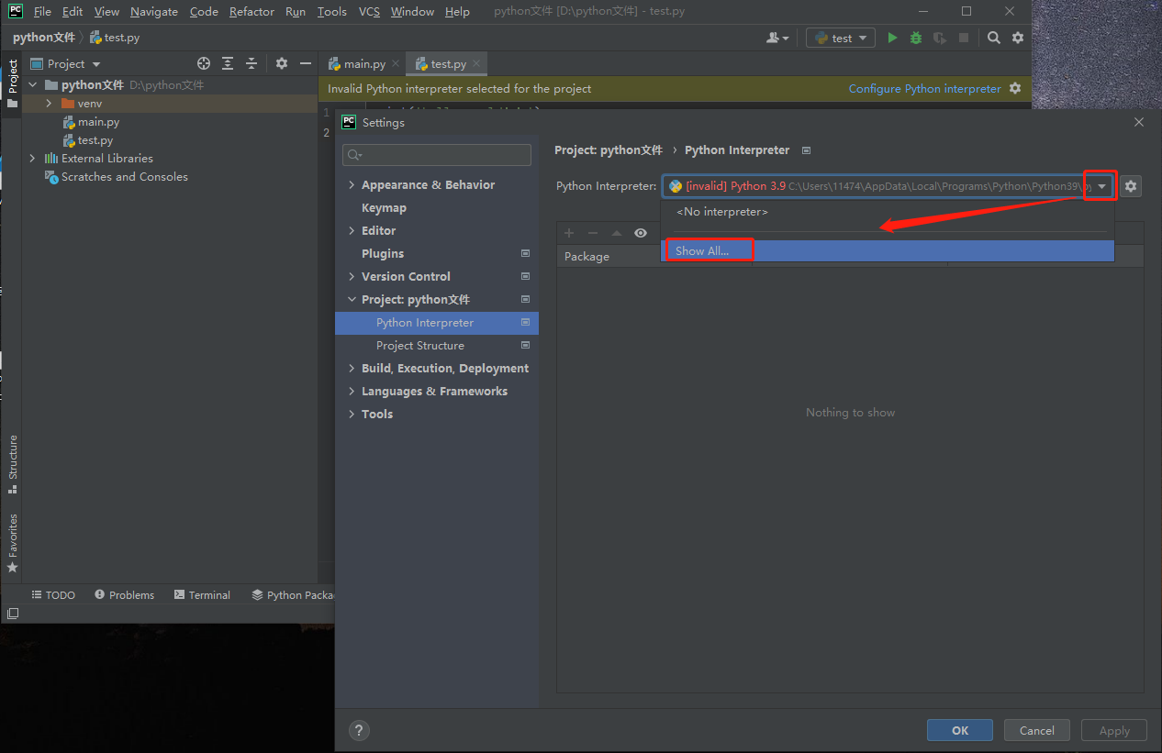Expand the venv folder

pyautogui.click(x=50, y=104)
